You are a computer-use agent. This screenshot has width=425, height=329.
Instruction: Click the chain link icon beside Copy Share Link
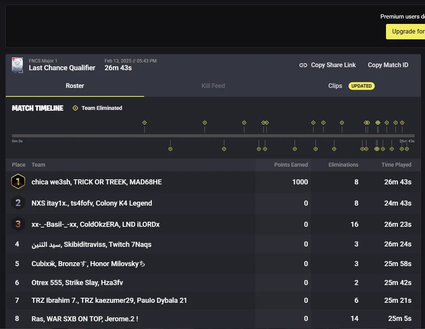click(303, 65)
